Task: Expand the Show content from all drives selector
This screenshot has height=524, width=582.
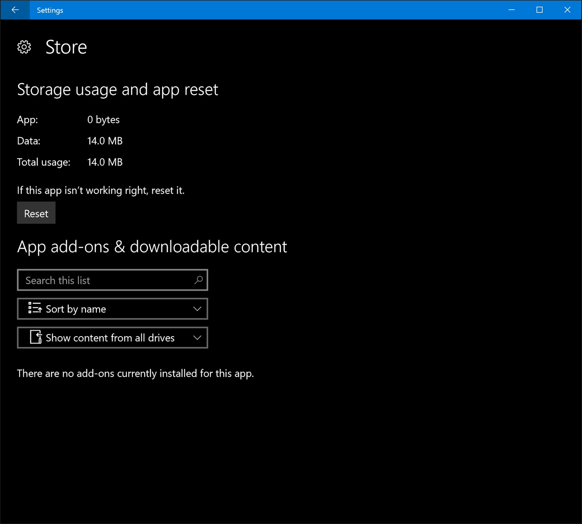Action: tap(112, 338)
